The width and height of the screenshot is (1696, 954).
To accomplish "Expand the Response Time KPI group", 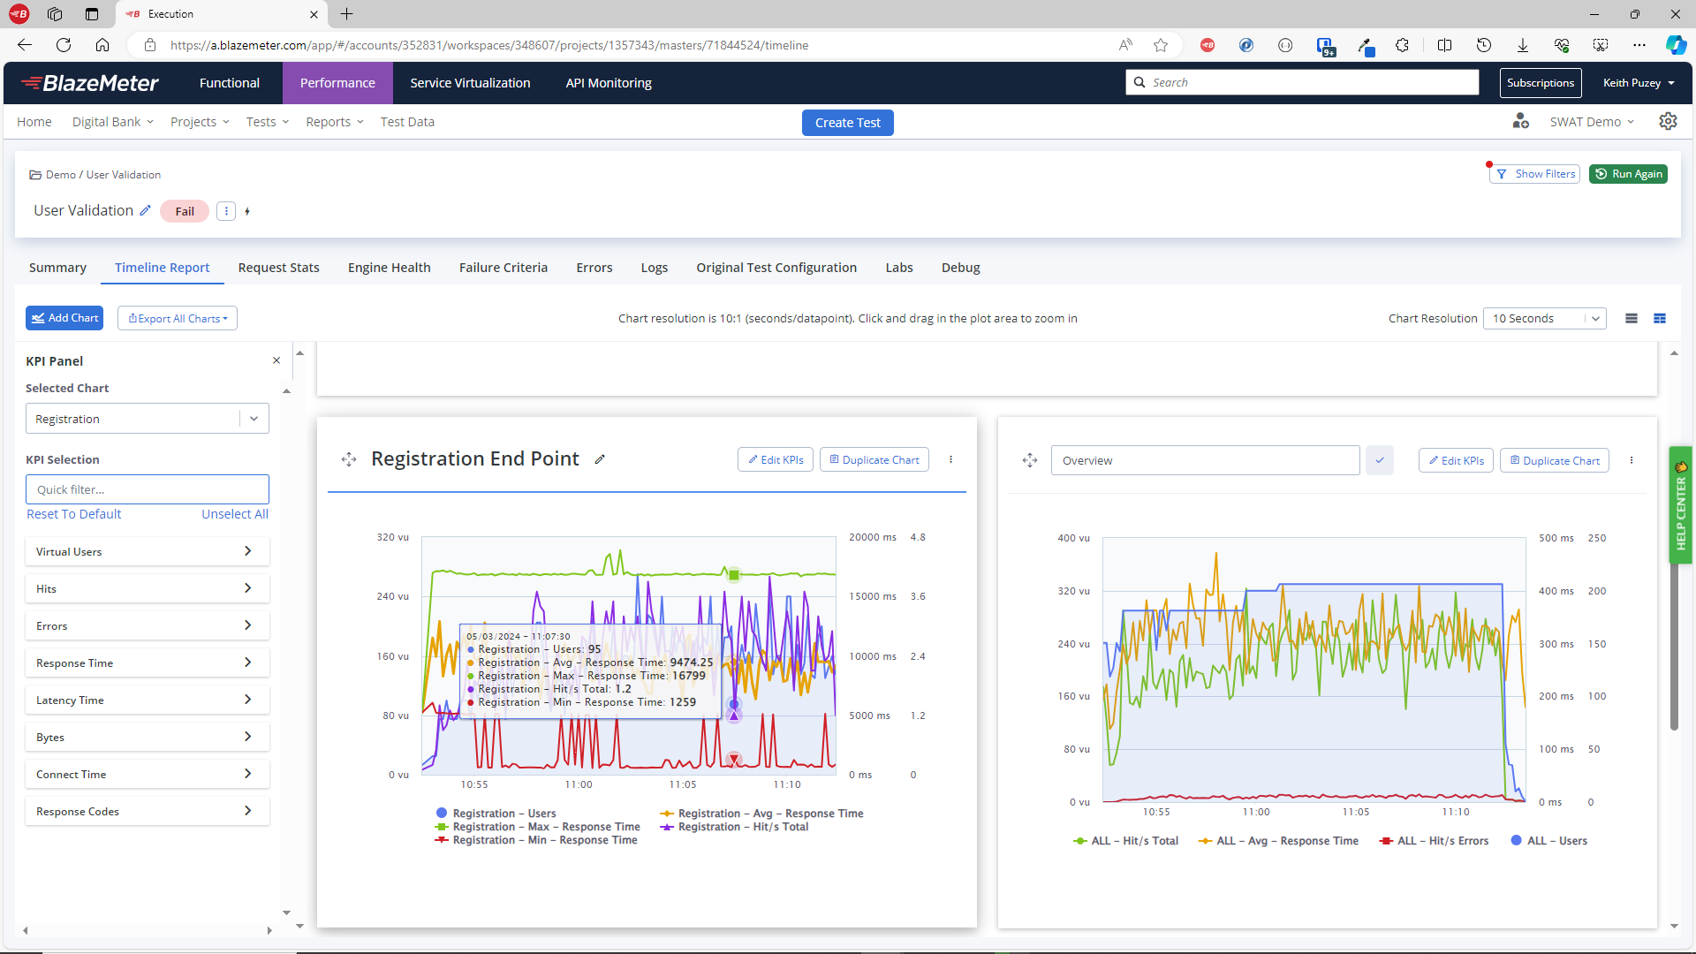I will tap(147, 662).
